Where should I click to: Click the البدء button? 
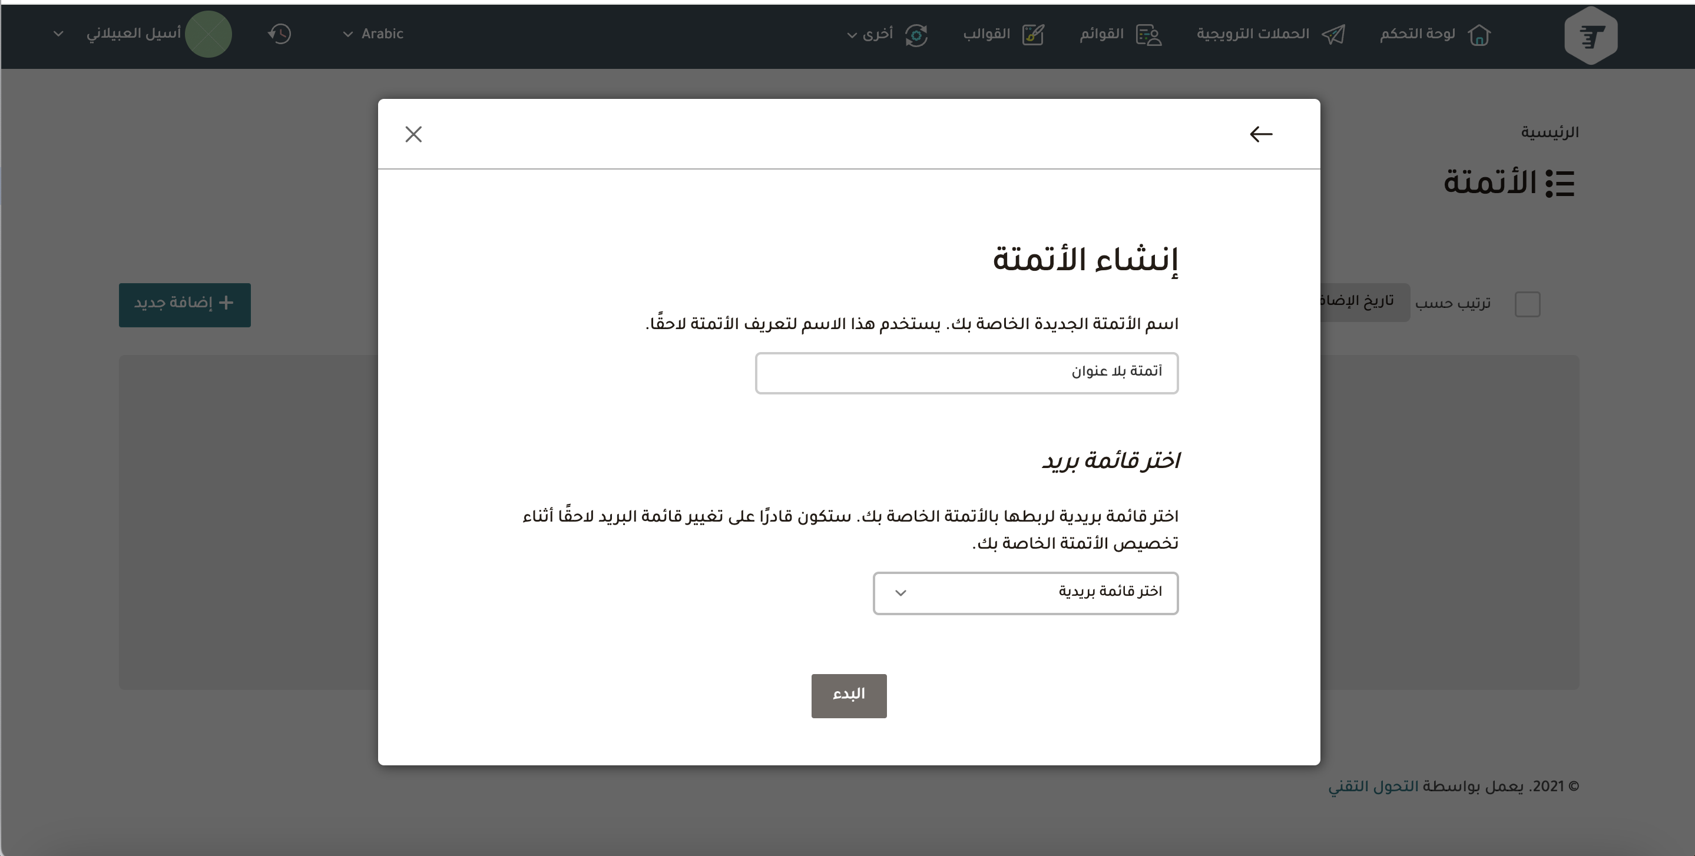(x=848, y=695)
